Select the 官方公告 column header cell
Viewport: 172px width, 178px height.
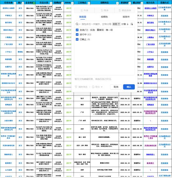(x=150, y=3)
